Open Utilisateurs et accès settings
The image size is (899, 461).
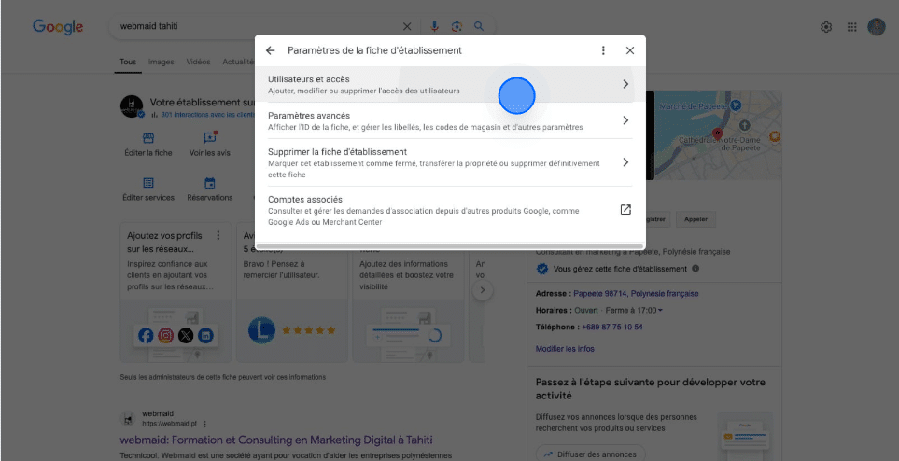point(449,84)
